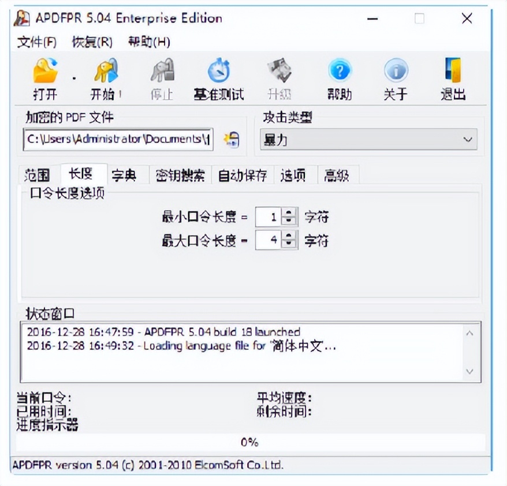Viewport: 507px width, 486px height.
Task: Click the 停止 (Stop) toolbar icon
Action: (163, 70)
